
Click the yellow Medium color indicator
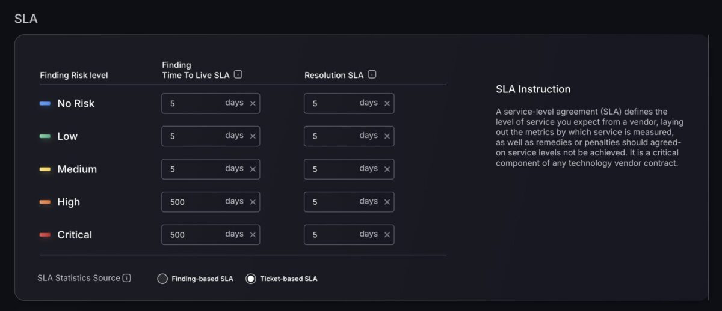(45, 169)
